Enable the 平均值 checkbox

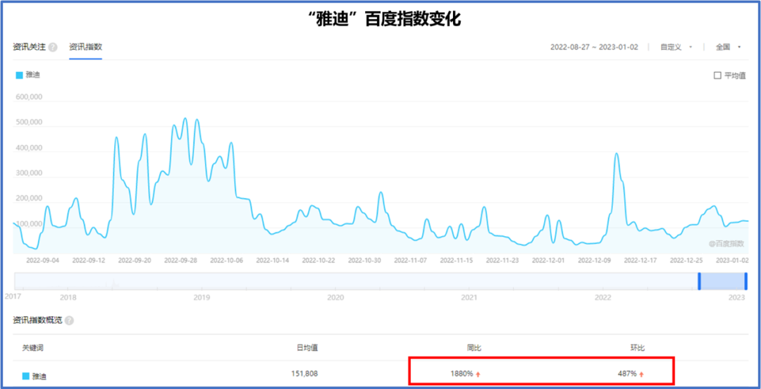717,75
